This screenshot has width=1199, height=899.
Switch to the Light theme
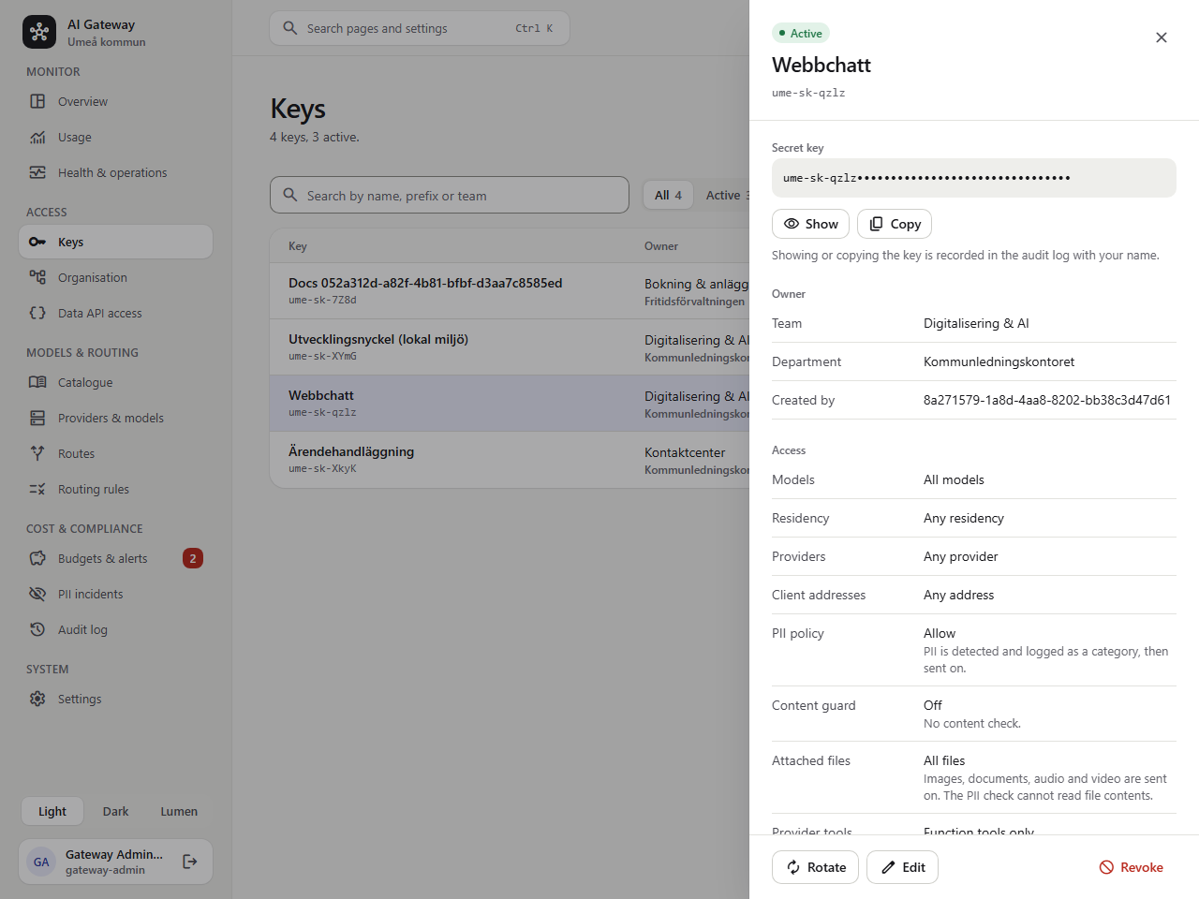(x=52, y=811)
